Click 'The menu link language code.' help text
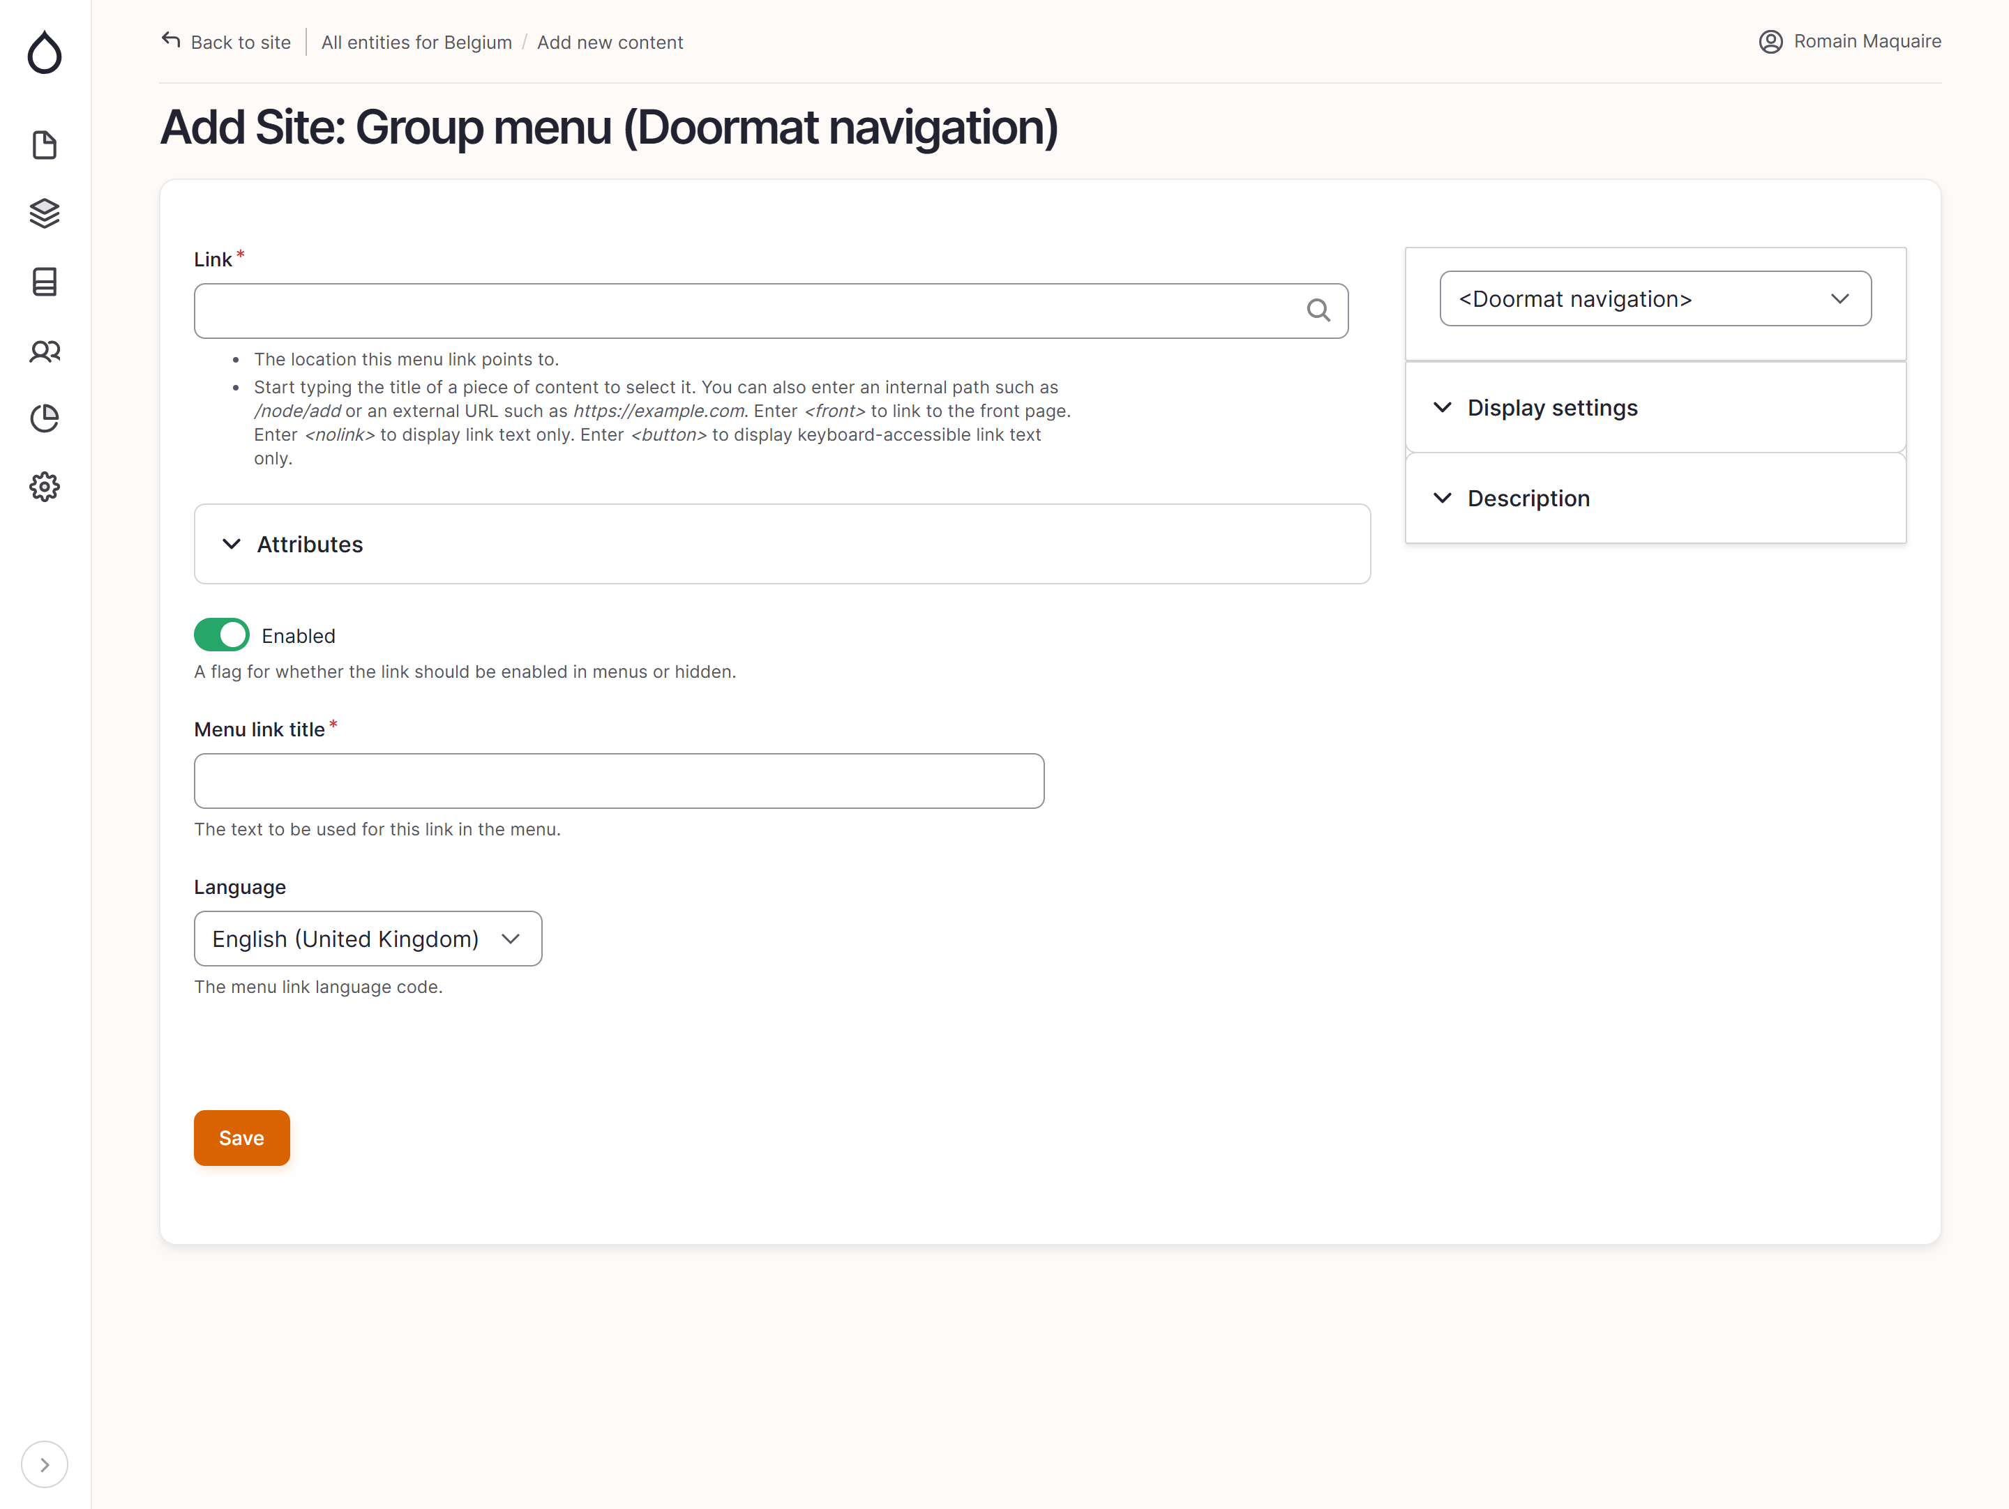The width and height of the screenshot is (2009, 1509). pos(319,987)
